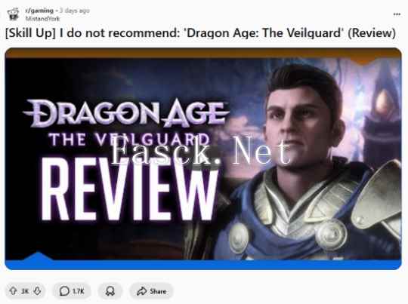Click the share arrow icon

[141, 291]
